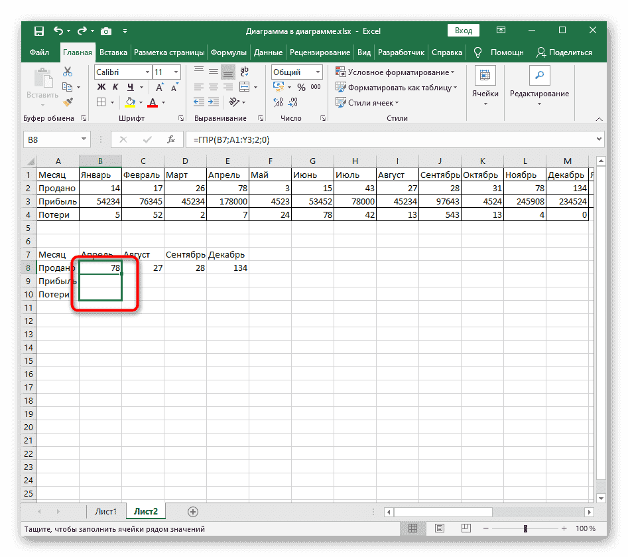Click the red font color swatch

click(153, 104)
